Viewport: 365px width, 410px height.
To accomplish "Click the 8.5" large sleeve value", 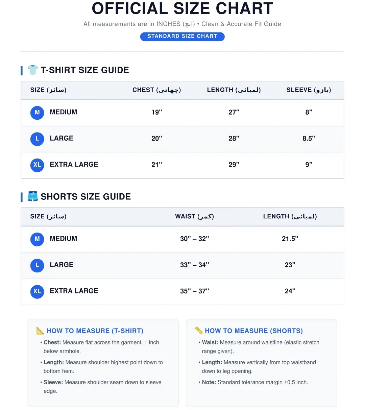I will [x=309, y=139].
